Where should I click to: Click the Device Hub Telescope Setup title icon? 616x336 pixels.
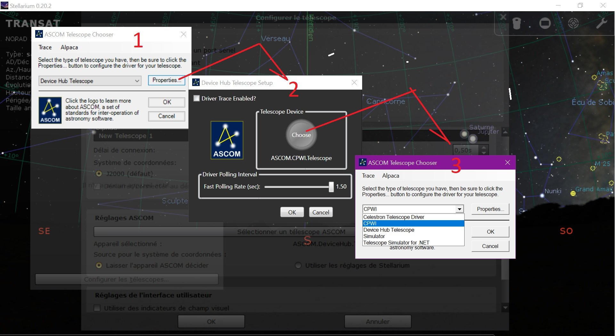point(196,83)
